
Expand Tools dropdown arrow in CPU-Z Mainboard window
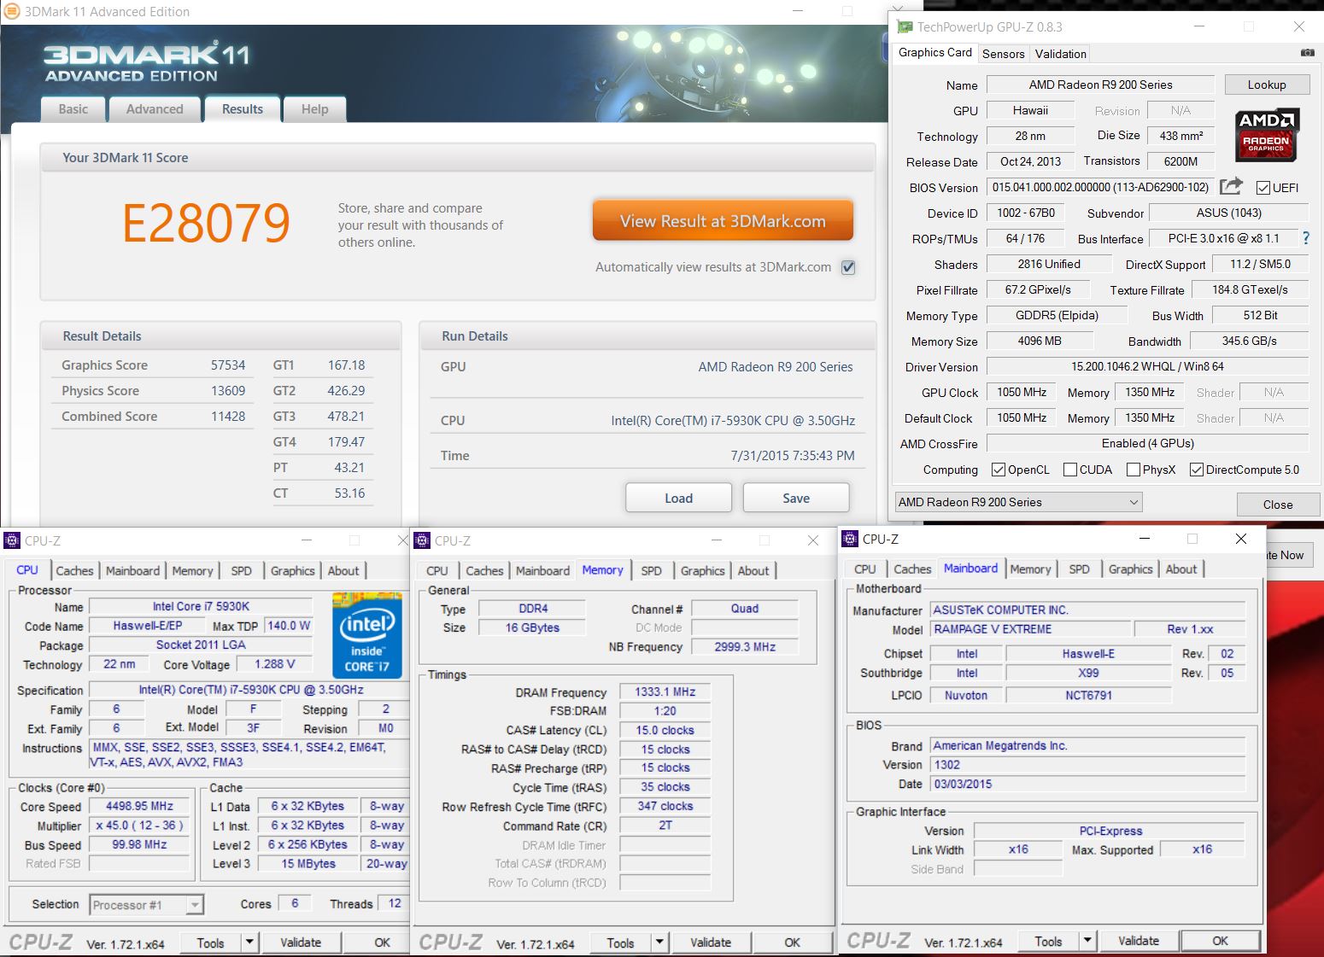pyautogui.click(x=1087, y=941)
